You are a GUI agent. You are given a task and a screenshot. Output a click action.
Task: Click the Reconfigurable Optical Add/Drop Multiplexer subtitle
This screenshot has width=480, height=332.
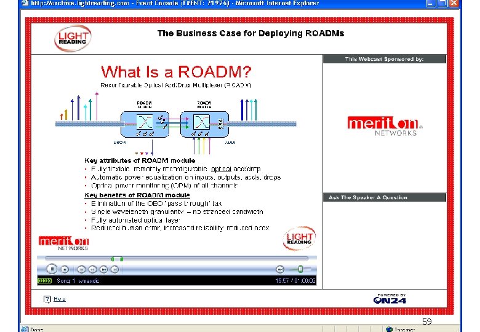[x=176, y=85]
